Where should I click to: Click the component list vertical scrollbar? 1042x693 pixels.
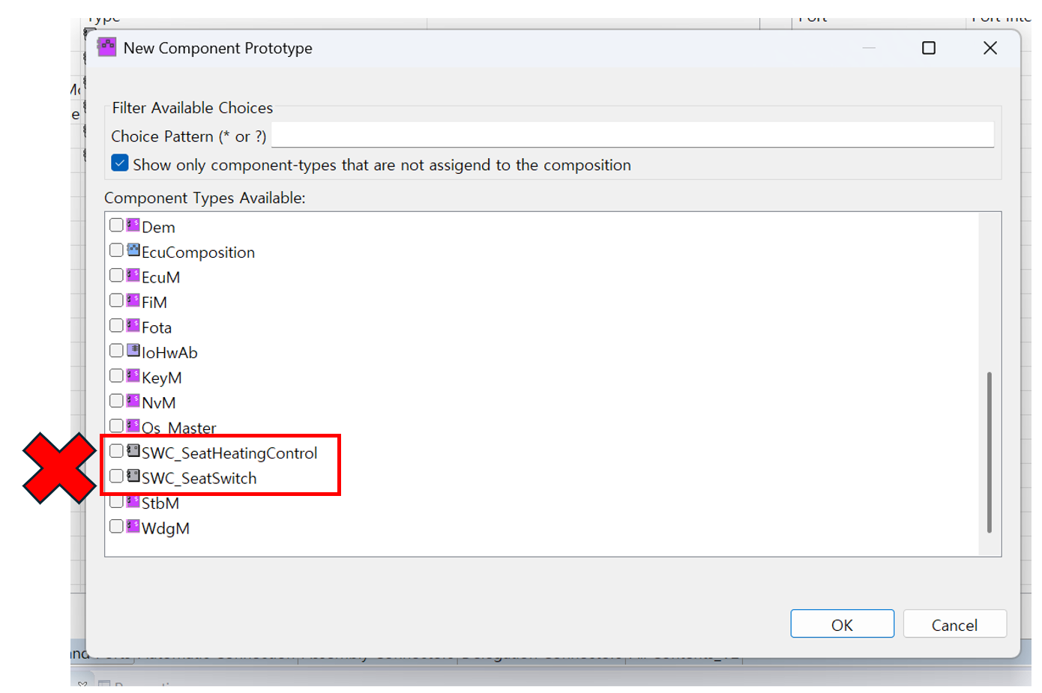tap(989, 451)
